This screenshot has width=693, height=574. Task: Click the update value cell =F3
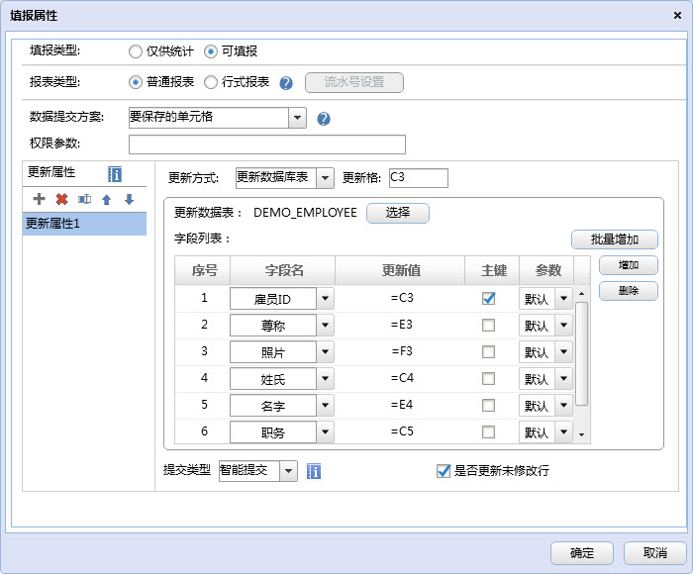[x=402, y=351]
